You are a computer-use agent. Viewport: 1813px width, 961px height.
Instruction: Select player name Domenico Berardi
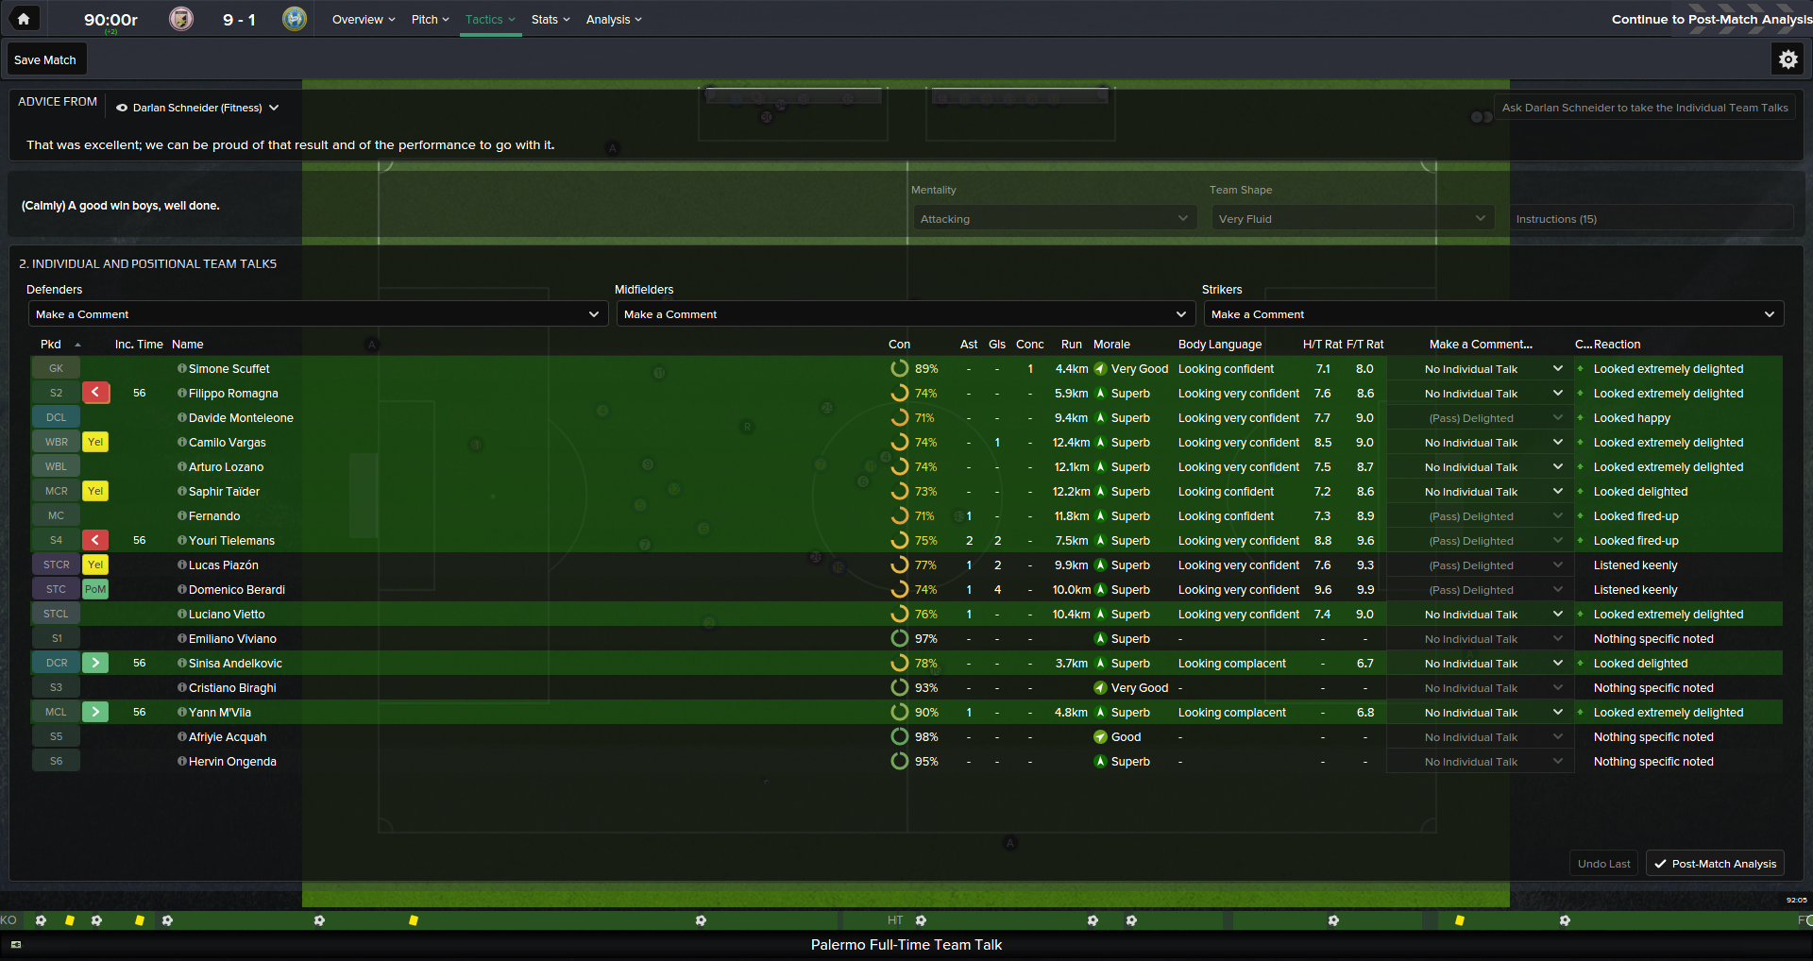click(237, 589)
